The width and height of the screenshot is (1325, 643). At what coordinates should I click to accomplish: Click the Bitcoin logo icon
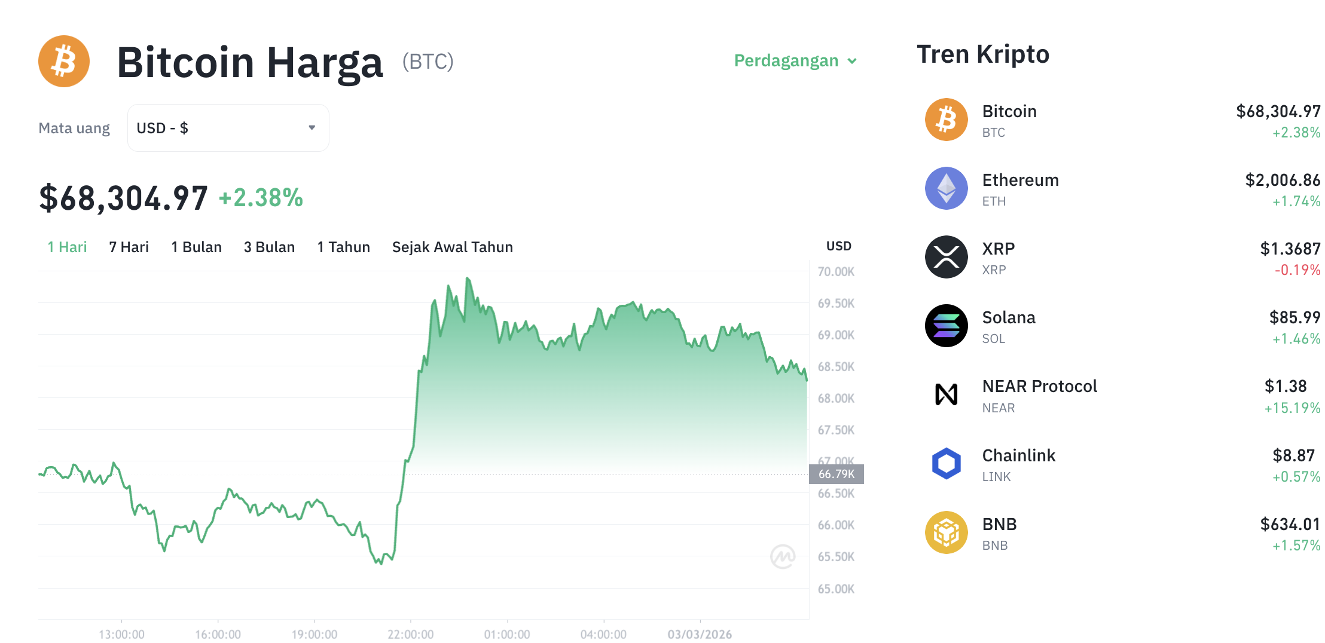[63, 60]
